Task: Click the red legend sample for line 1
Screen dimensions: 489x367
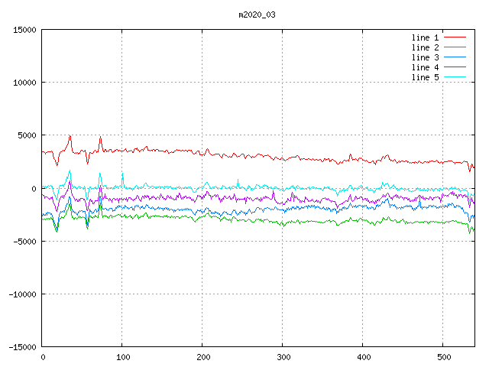Action: (x=455, y=37)
